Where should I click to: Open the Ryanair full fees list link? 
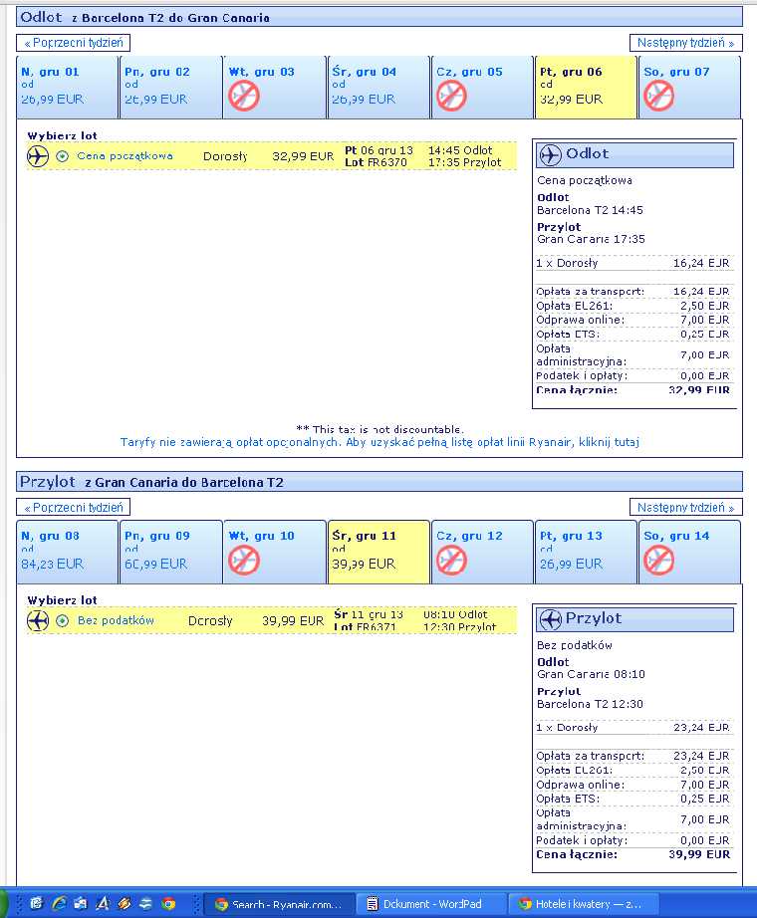tap(379, 442)
